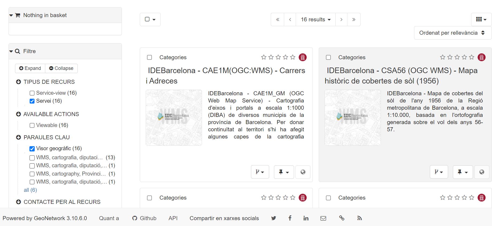Share on LinkedIn icon in footer
Image resolution: width=492 pixels, height=226 pixels.
[306, 218]
